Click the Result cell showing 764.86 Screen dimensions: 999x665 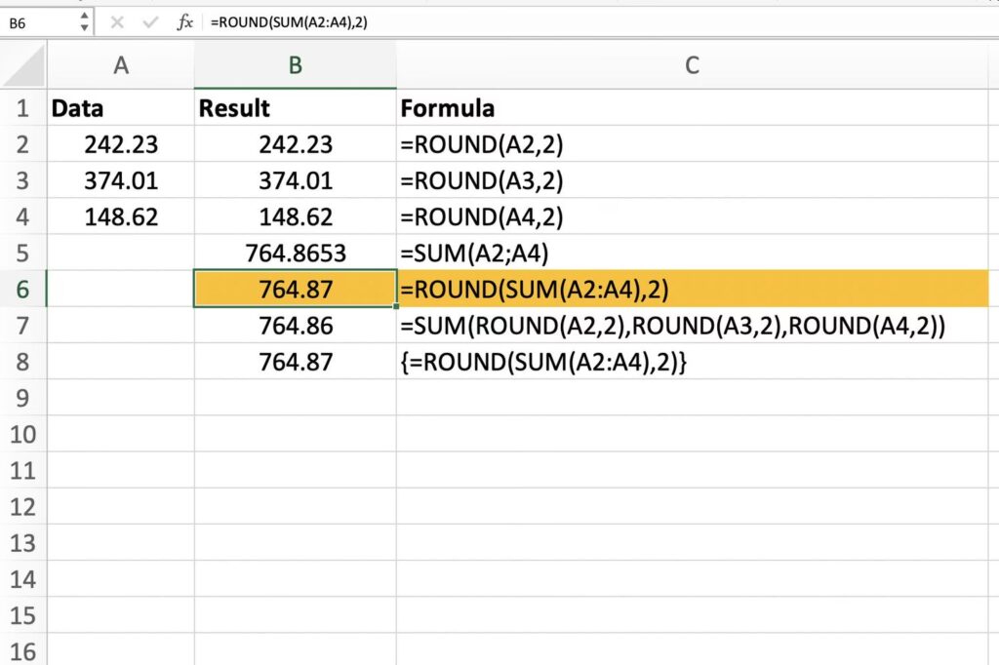click(296, 326)
